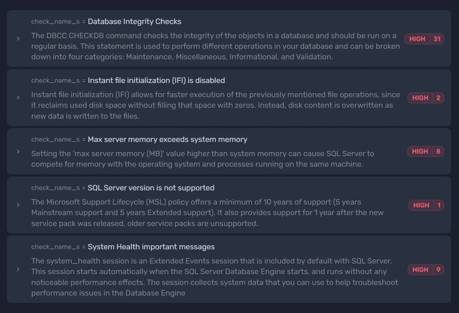
Task: Expand the SQL Server version is not supported row
Action: point(18,205)
